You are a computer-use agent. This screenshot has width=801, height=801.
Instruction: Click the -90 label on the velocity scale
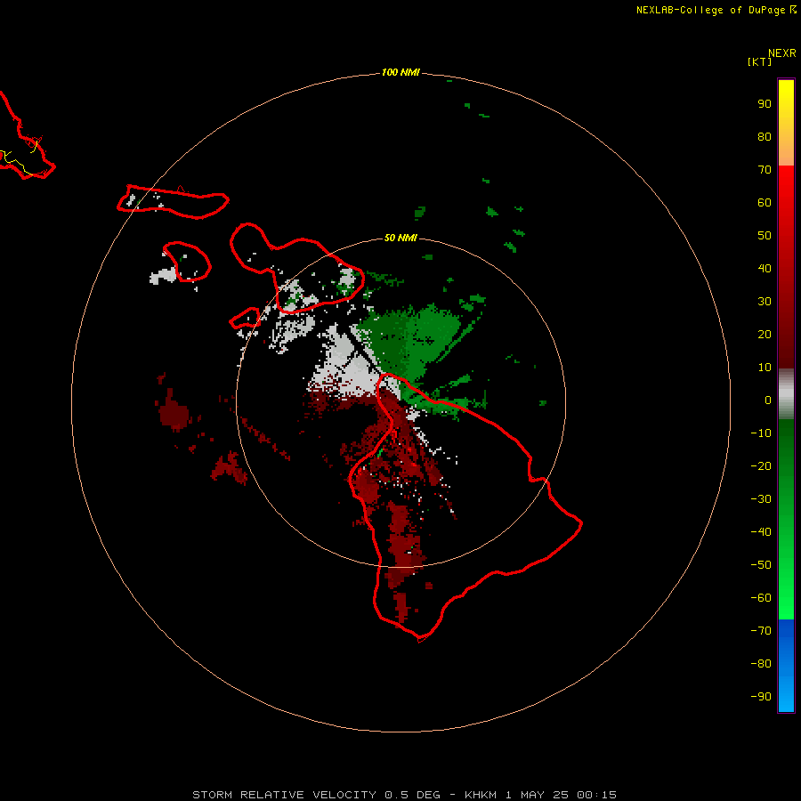tap(761, 697)
